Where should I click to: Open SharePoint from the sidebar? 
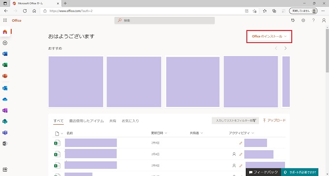click(5, 121)
